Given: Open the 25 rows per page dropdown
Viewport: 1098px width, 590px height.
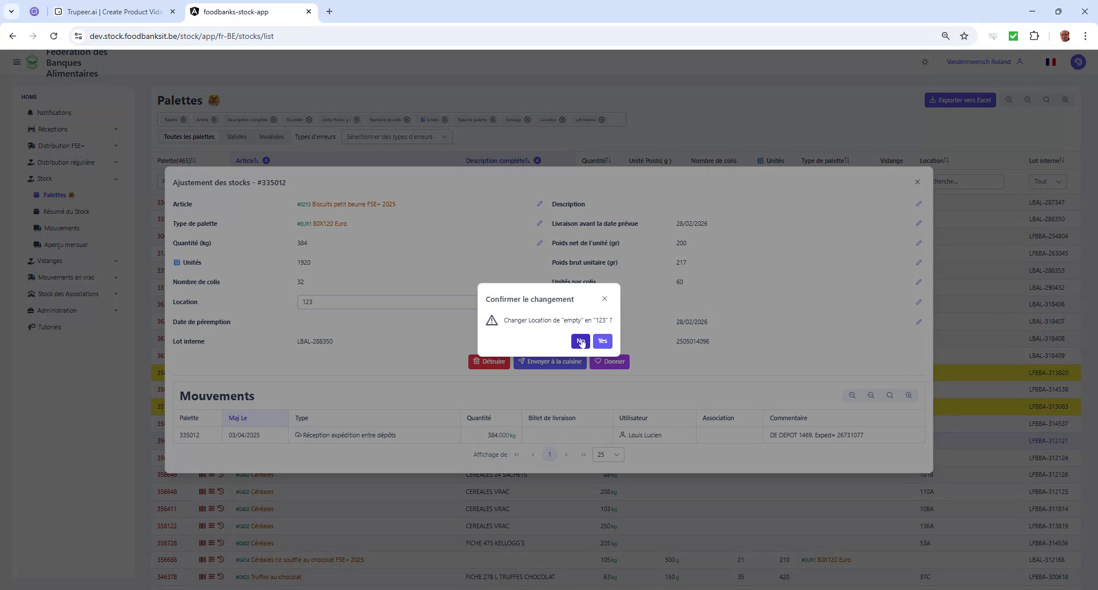Looking at the screenshot, I should coord(607,455).
